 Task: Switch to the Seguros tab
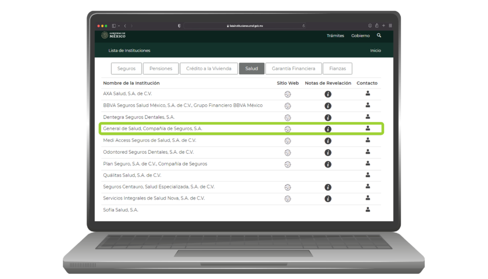tap(126, 69)
